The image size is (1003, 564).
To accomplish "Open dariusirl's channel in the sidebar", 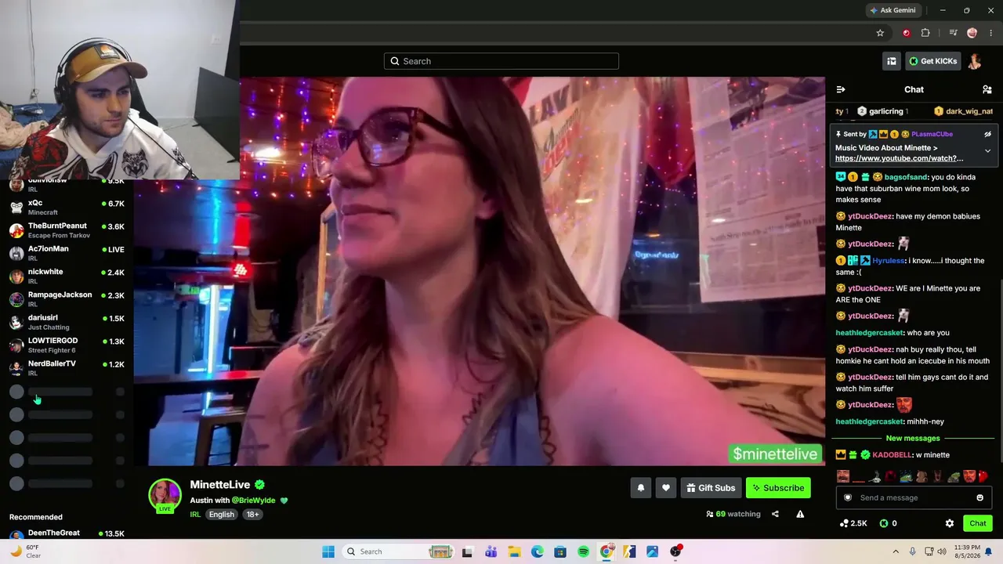I will [67, 322].
